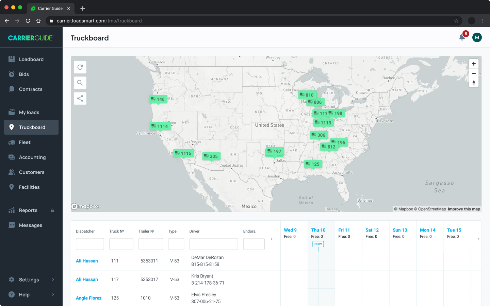The width and height of the screenshot is (490, 306).
Task: Expand the Help submenu
Action: (x=53, y=294)
